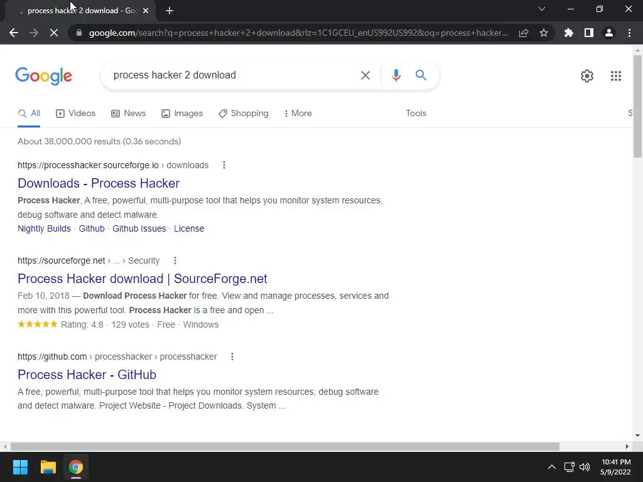Open site info via the lock icon
Viewport: 643px width, 482px height.
[x=79, y=33]
